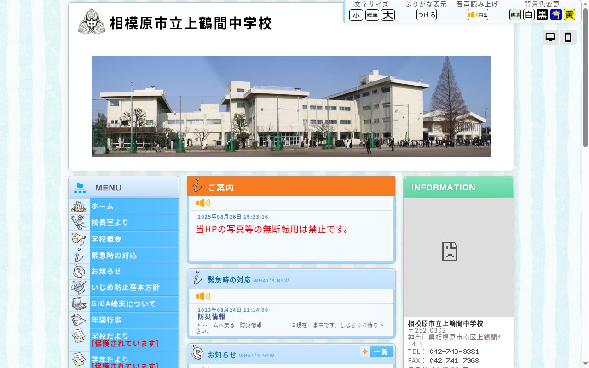
Task: Set font size to standard (標準)
Action: 372,15
